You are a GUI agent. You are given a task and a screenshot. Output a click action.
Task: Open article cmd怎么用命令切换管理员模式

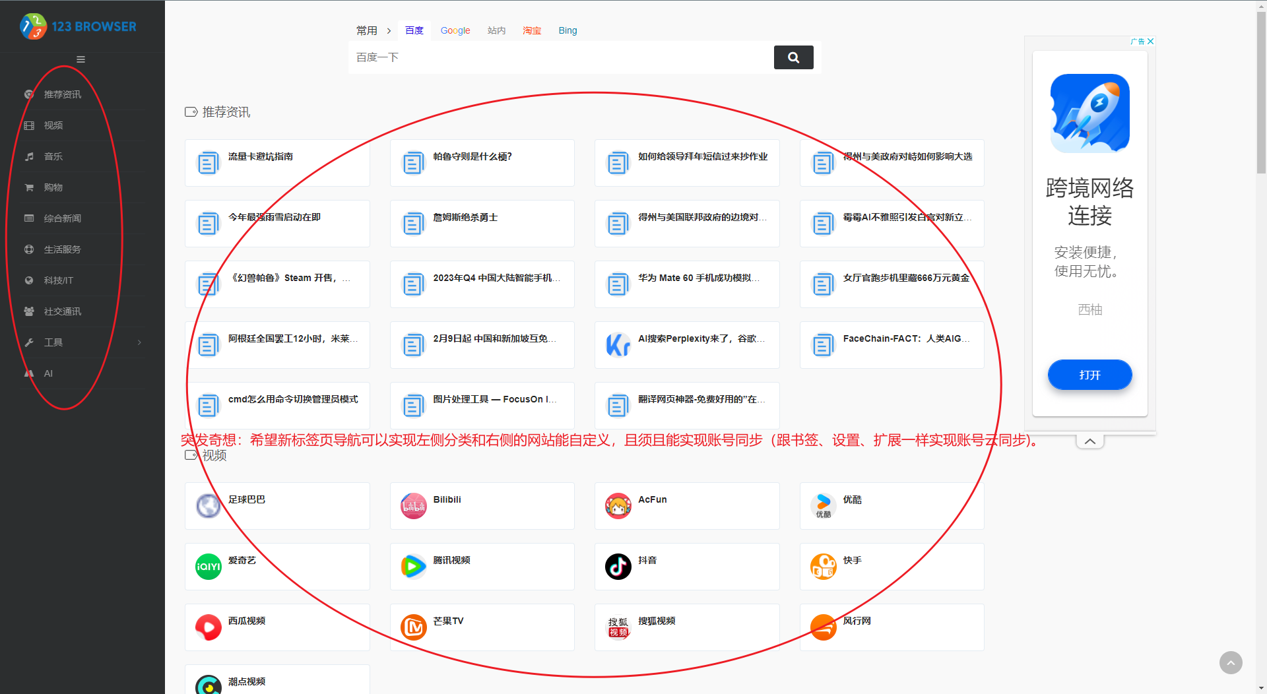pos(277,406)
